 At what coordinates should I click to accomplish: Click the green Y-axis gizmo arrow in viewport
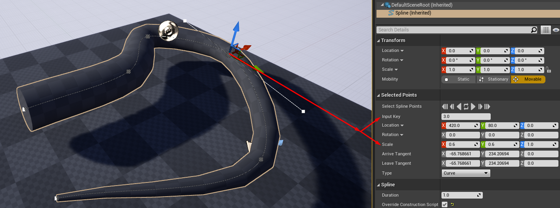tap(258, 68)
